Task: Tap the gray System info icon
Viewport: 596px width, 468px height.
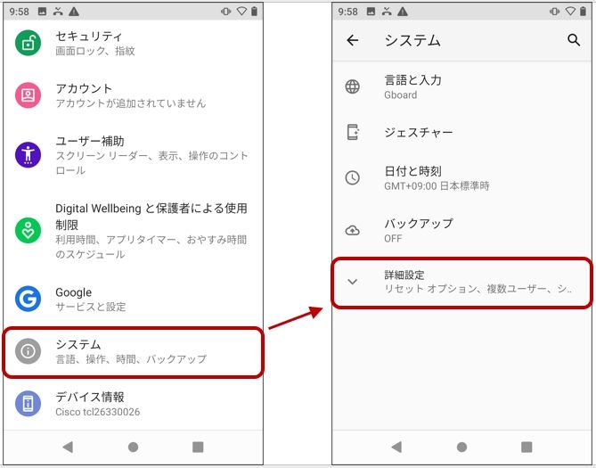Action: [29, 351]
